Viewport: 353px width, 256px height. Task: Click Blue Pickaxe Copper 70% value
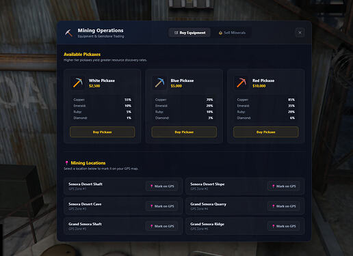[x=209, y=100]
